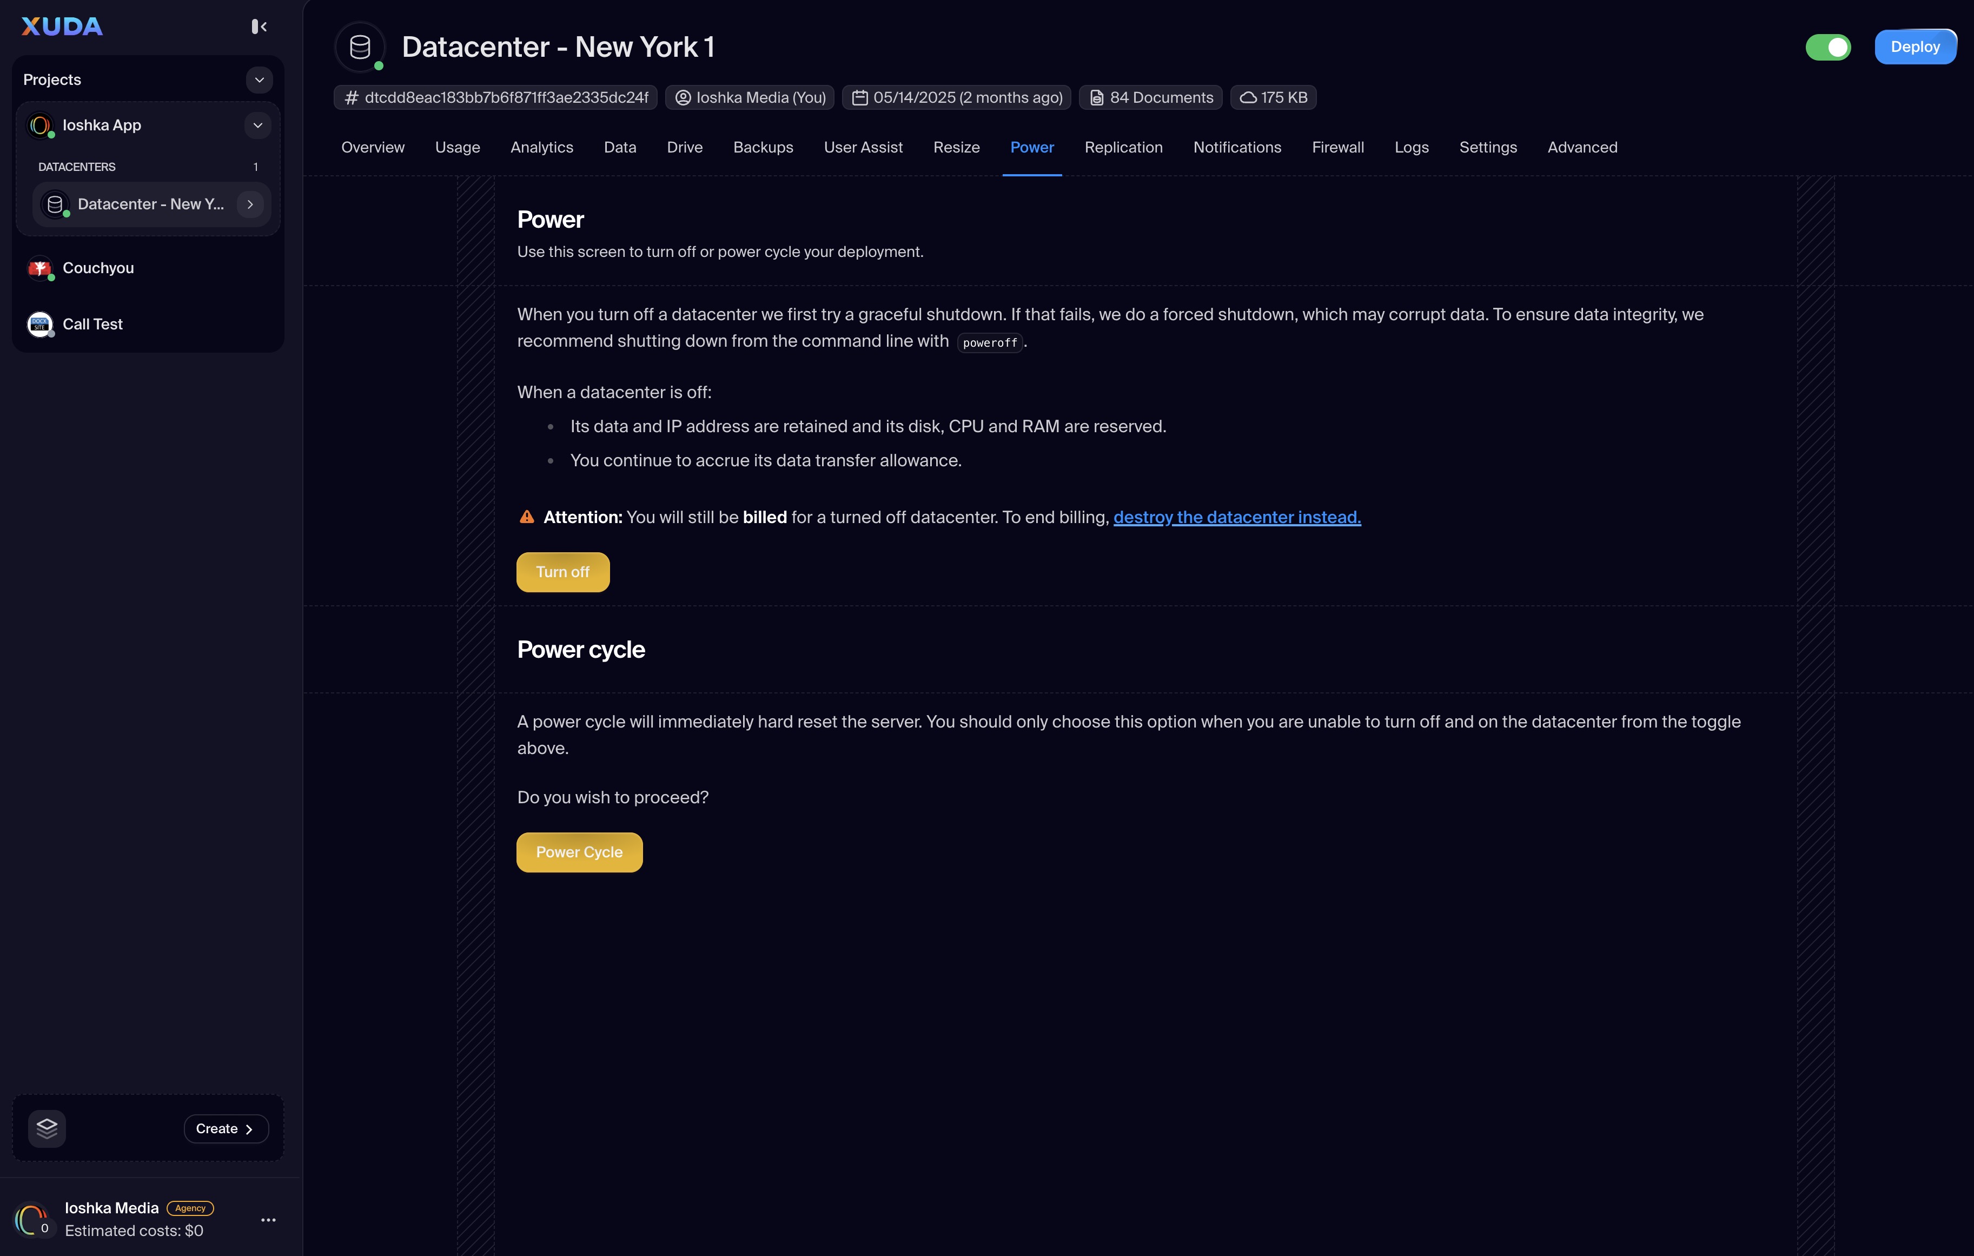1974x1256 pixels.
Task: Expand Datacenter - New Y... arrow
Action: (x=250, y=204)
